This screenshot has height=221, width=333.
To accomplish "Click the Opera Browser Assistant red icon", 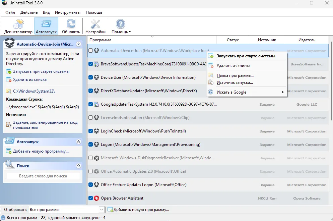I will tap(96, 198).
